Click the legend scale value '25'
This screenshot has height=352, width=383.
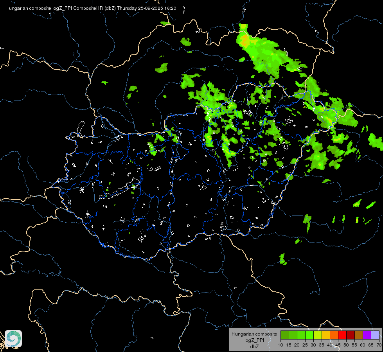pos(305,345)
